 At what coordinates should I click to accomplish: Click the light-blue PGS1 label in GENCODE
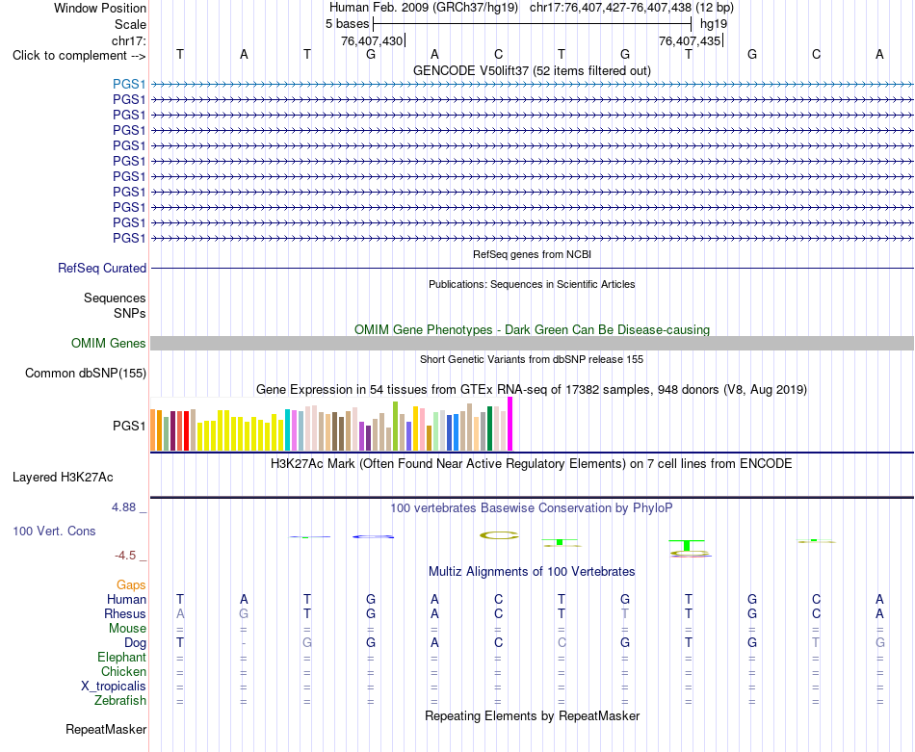pyautogui.click(x=129, y=85)
